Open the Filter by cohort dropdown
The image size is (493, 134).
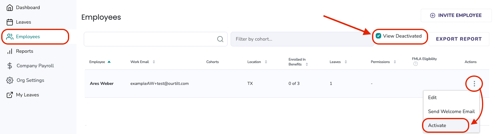tap(302, 39)
